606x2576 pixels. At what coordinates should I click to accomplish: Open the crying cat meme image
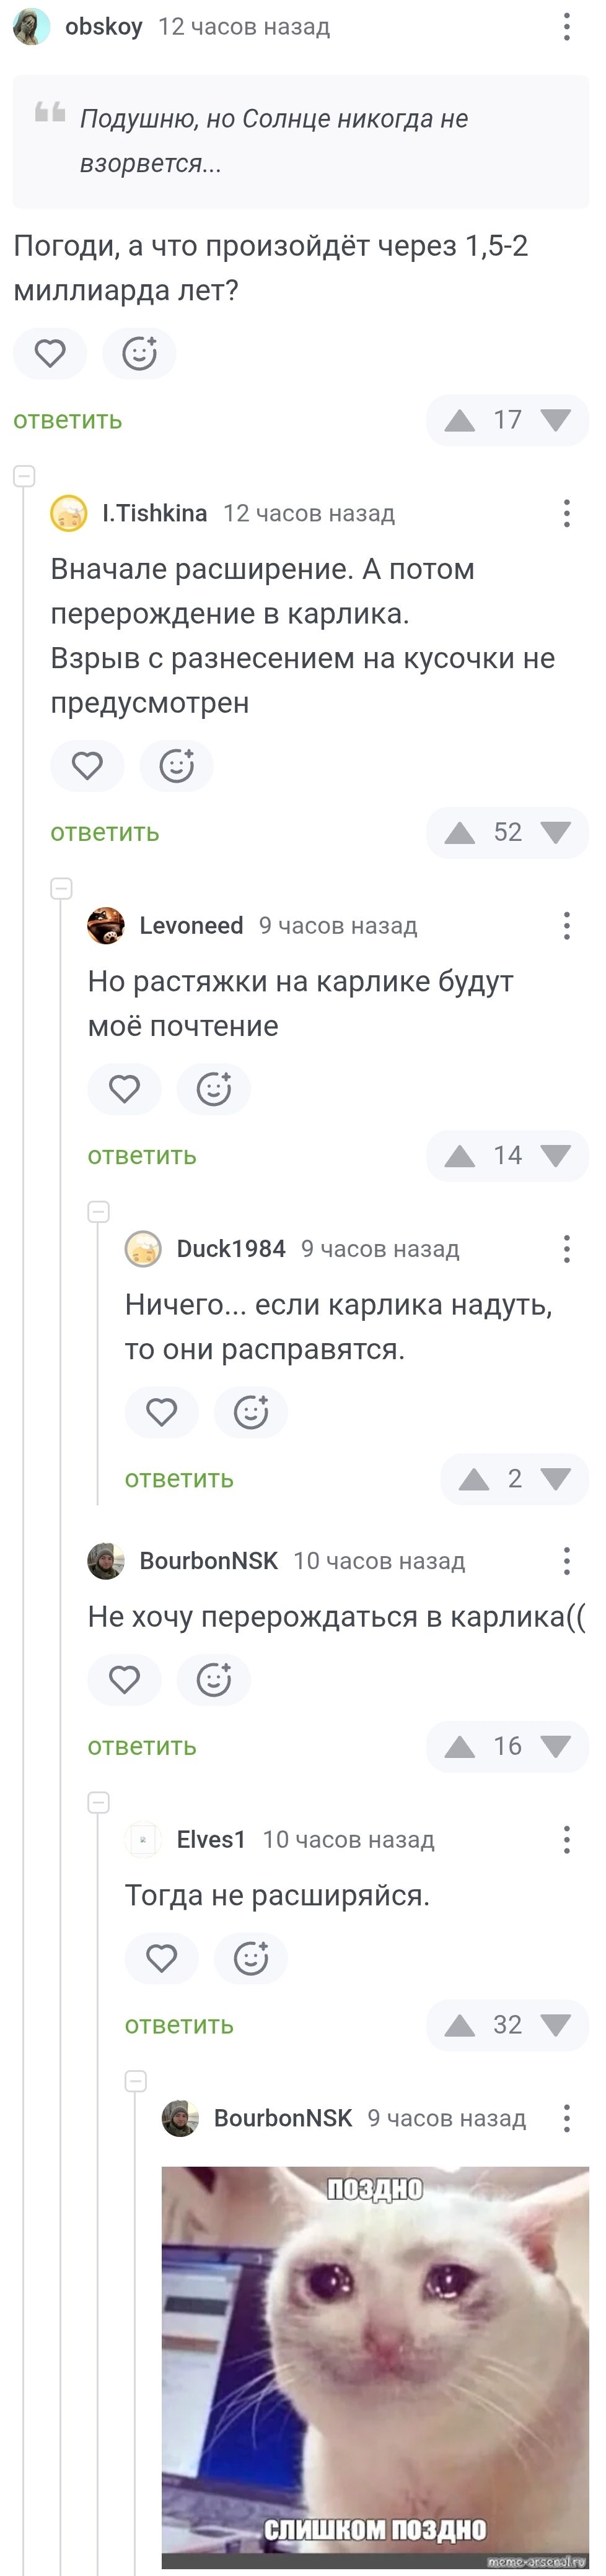(x=375, y=2365)
